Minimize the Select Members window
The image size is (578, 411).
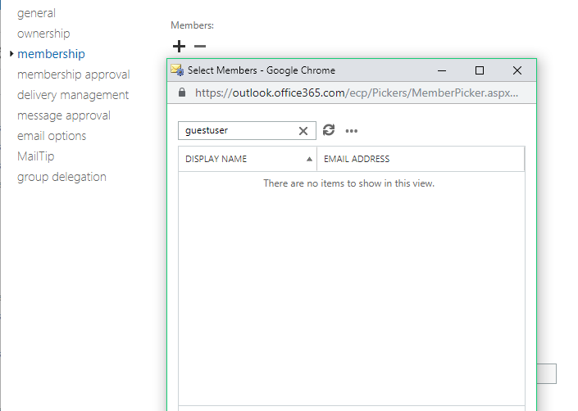(442, 70)
